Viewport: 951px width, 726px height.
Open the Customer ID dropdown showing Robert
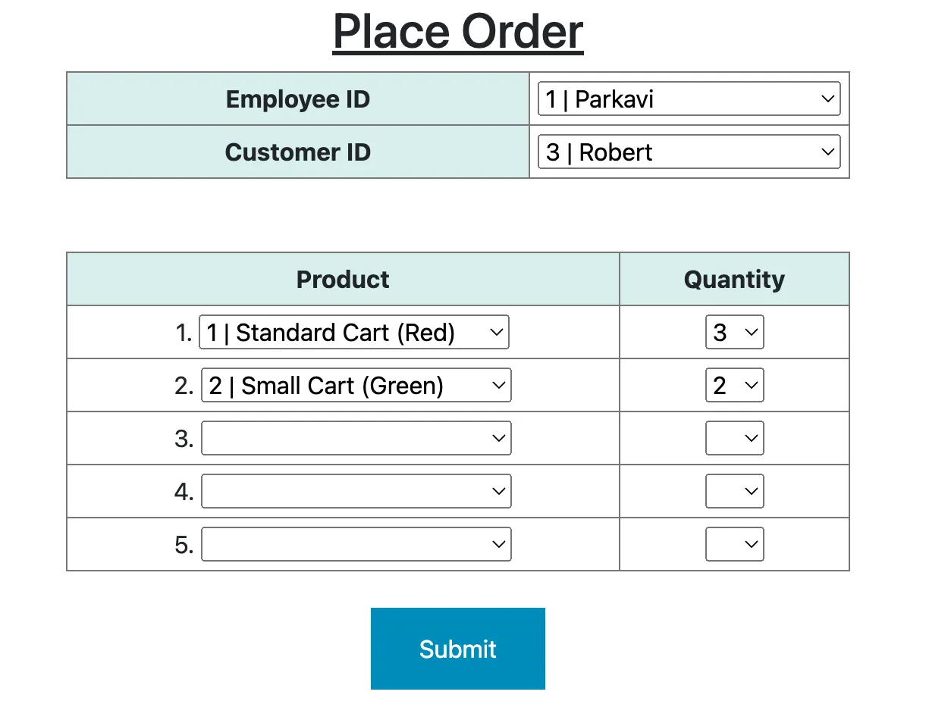(x=687, y=152)
